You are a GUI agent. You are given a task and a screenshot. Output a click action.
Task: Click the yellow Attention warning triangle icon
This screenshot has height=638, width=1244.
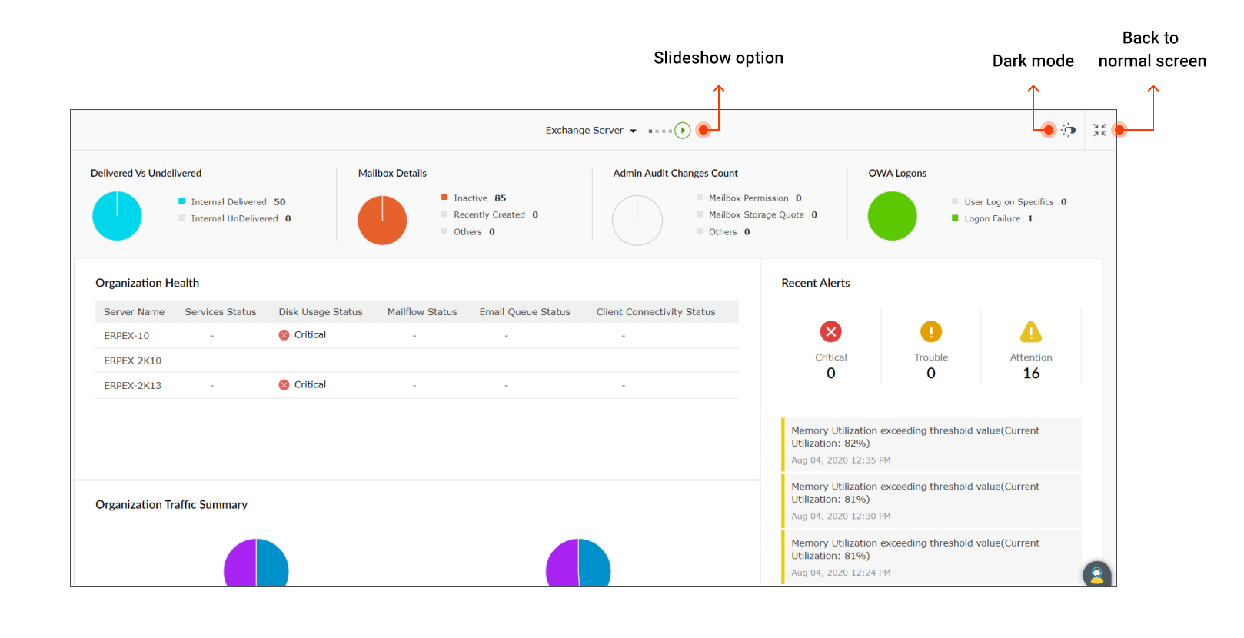(1031, 331)
